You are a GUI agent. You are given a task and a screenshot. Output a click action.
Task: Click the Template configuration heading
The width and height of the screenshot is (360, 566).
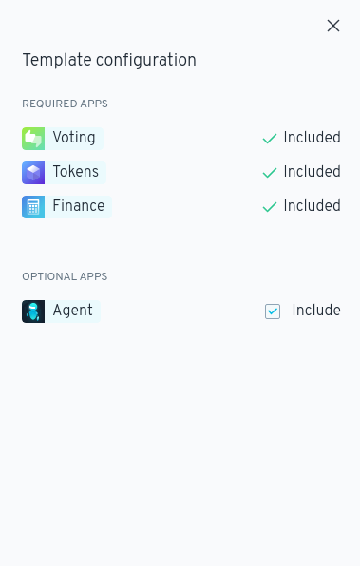pyautogui.click(x=109, y=60)
